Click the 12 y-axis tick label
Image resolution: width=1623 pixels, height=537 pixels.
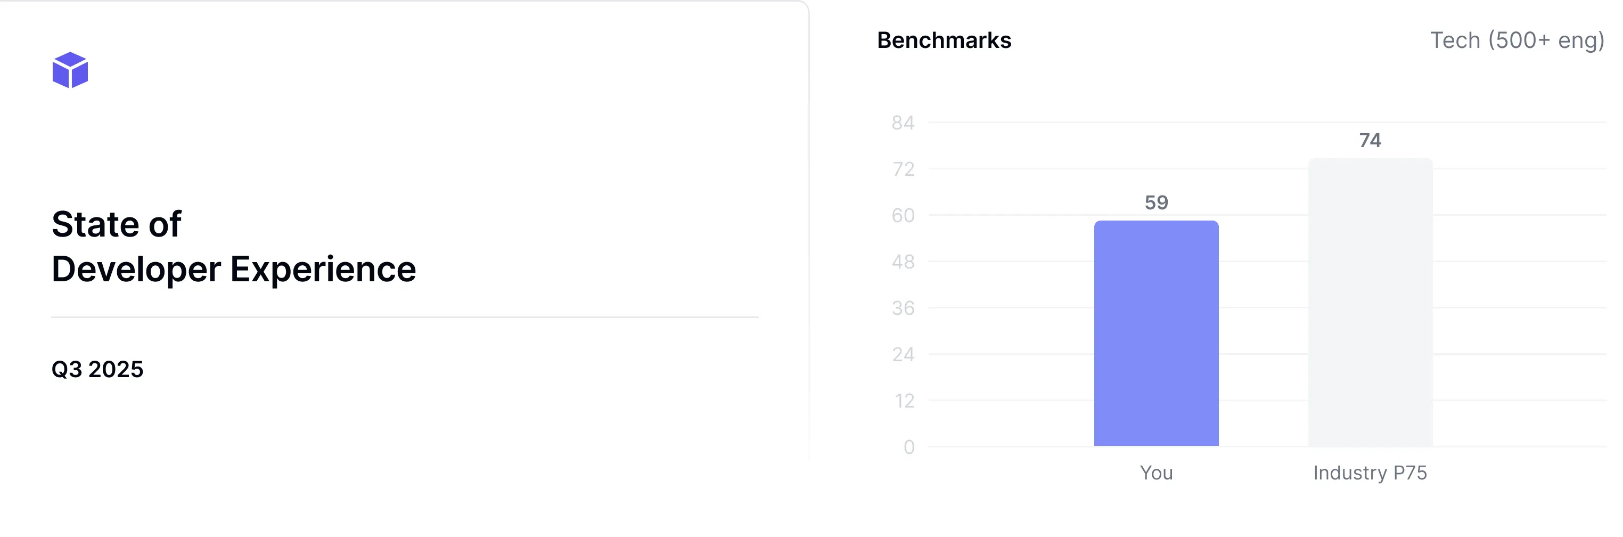point(904,401)
